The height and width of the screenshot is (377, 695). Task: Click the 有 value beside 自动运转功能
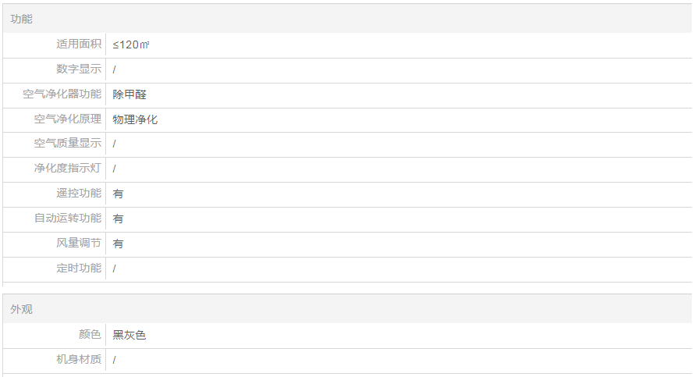click(118, 219)
